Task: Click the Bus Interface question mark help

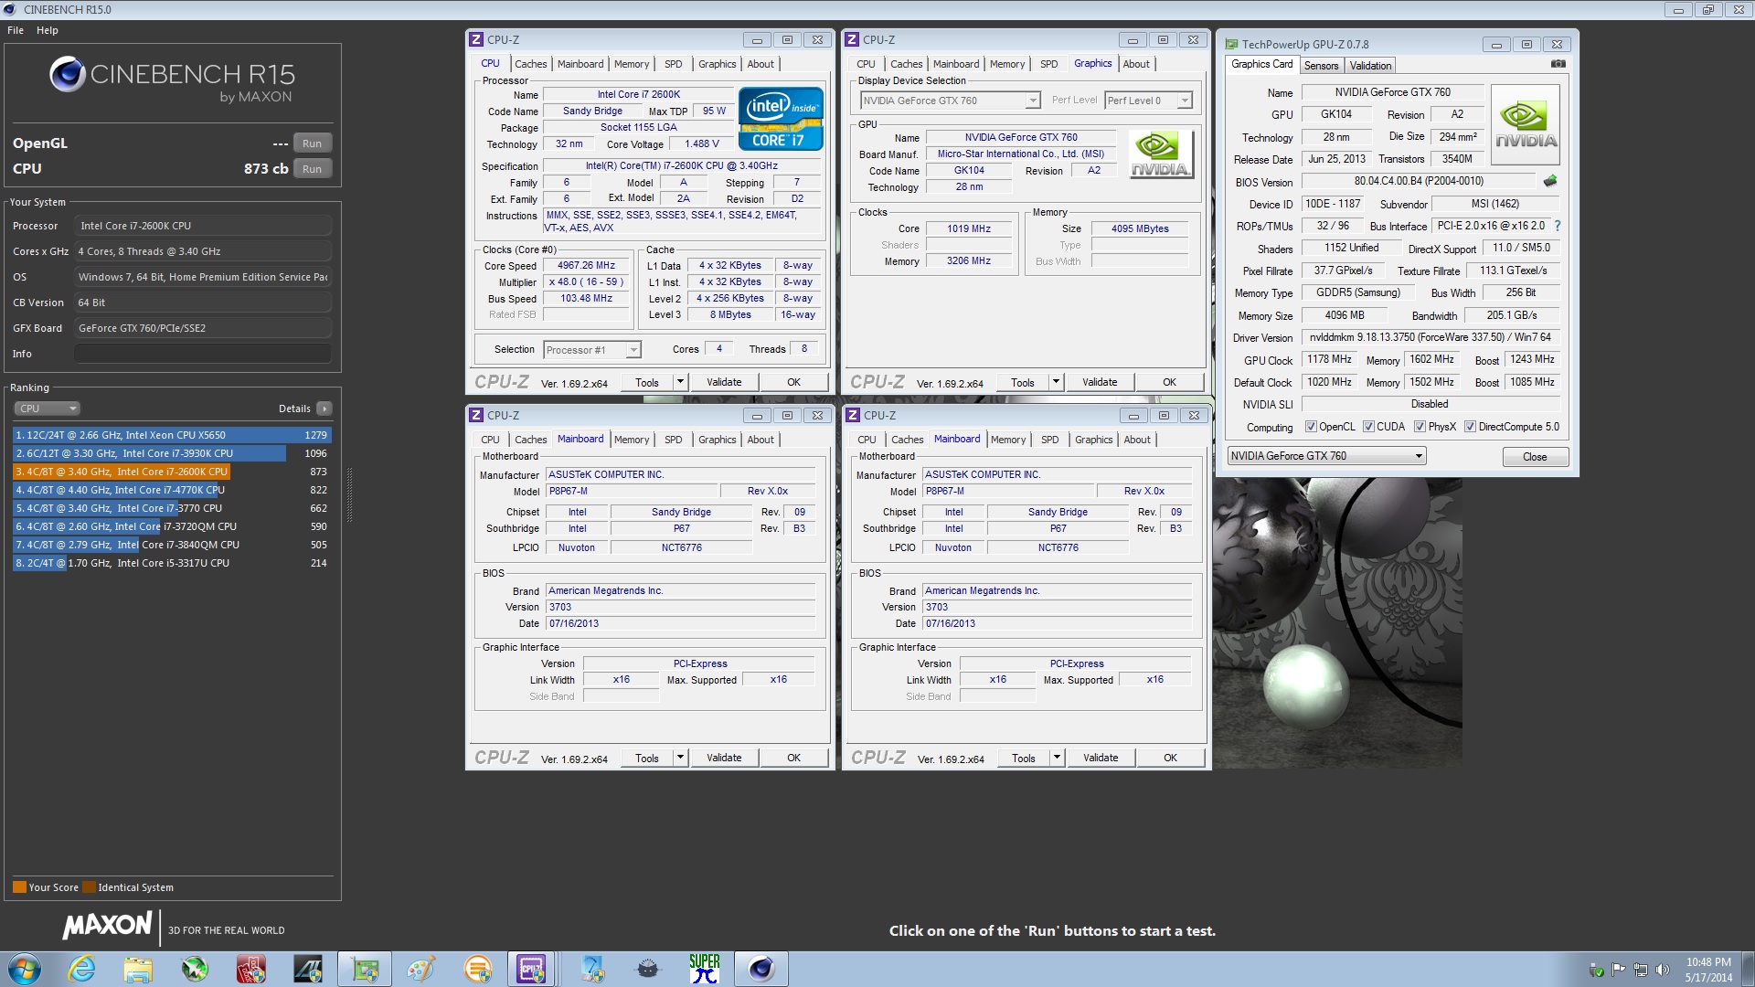Action: pos(1558,226)
